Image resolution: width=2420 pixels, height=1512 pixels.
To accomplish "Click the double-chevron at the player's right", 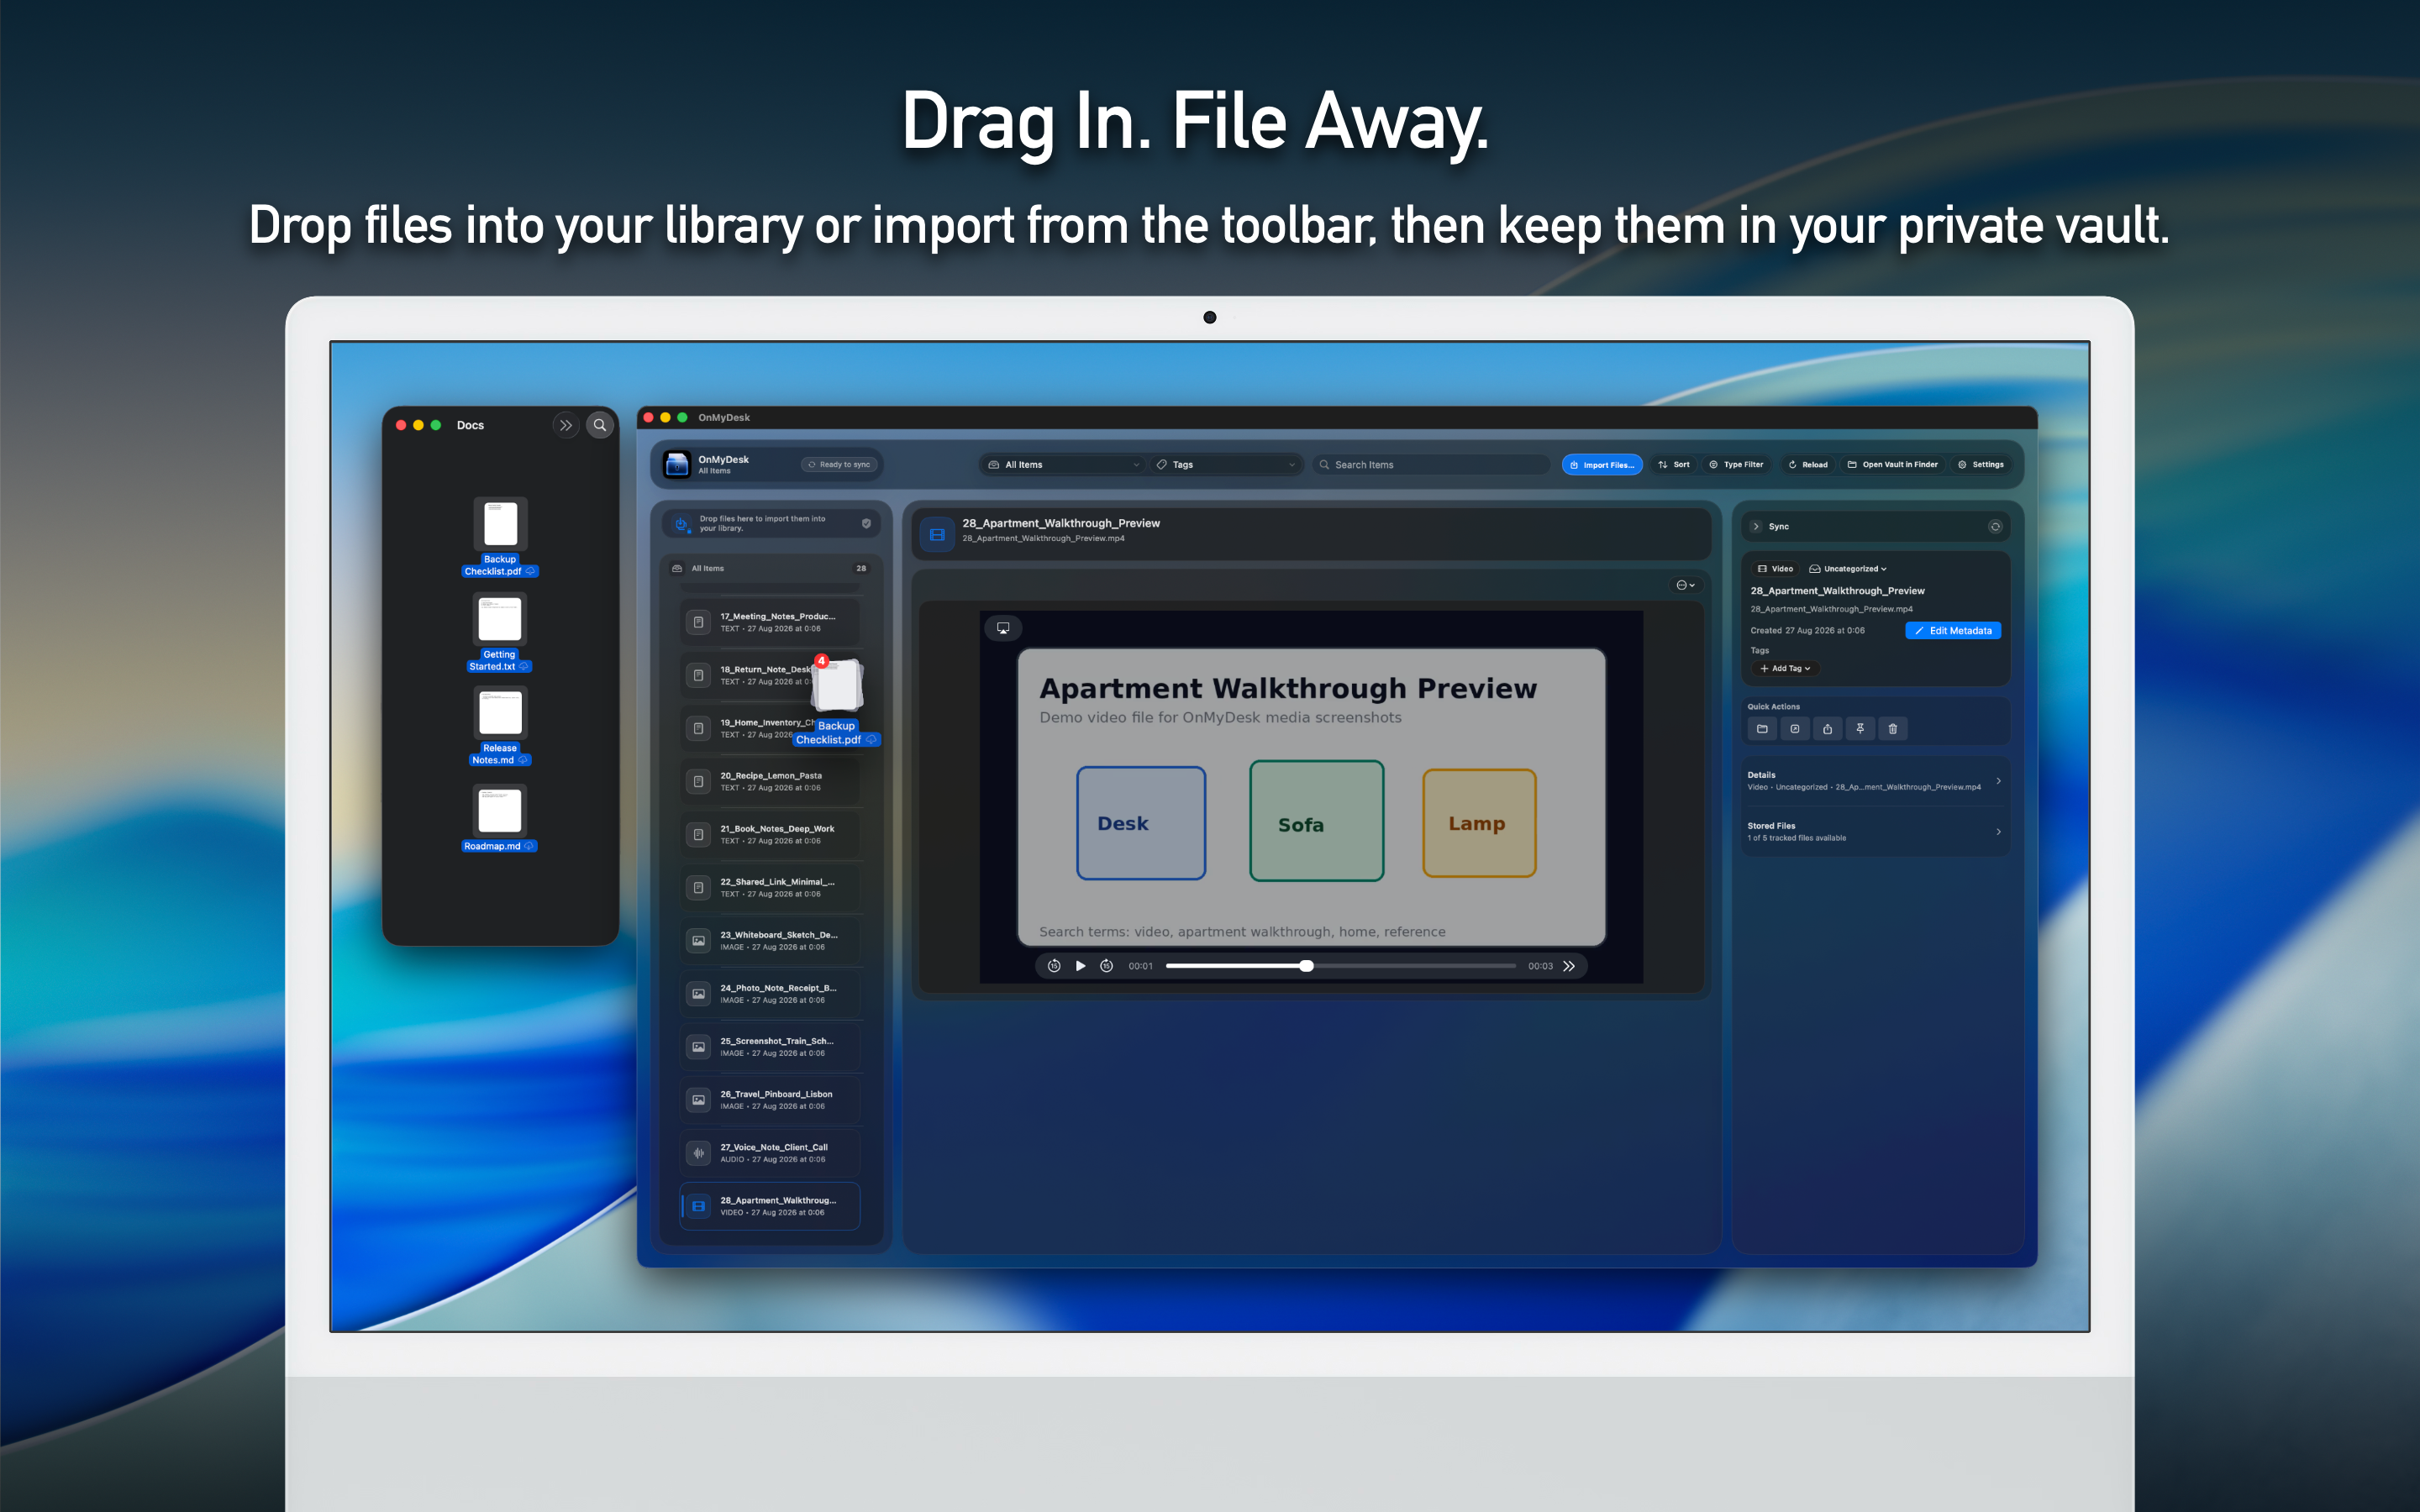I will tap(1569, 966).
